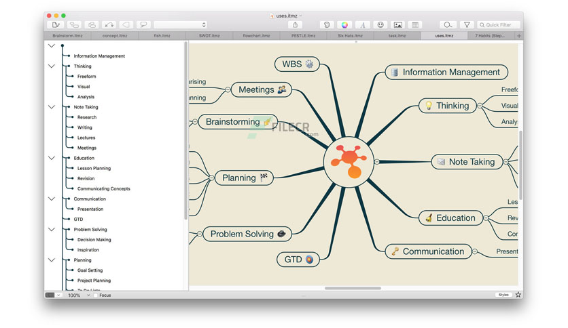
Task: Select the Meetings node on the map
Action: pos(261,89)
